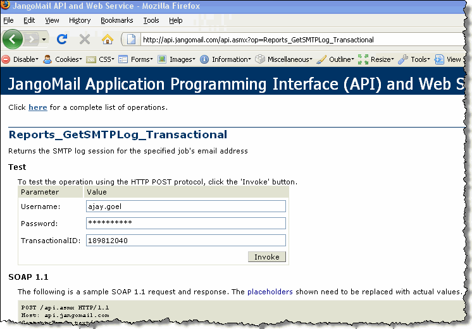Click the red Disable icon in developer toolbar
472x329 pixels.
[6, 59]
